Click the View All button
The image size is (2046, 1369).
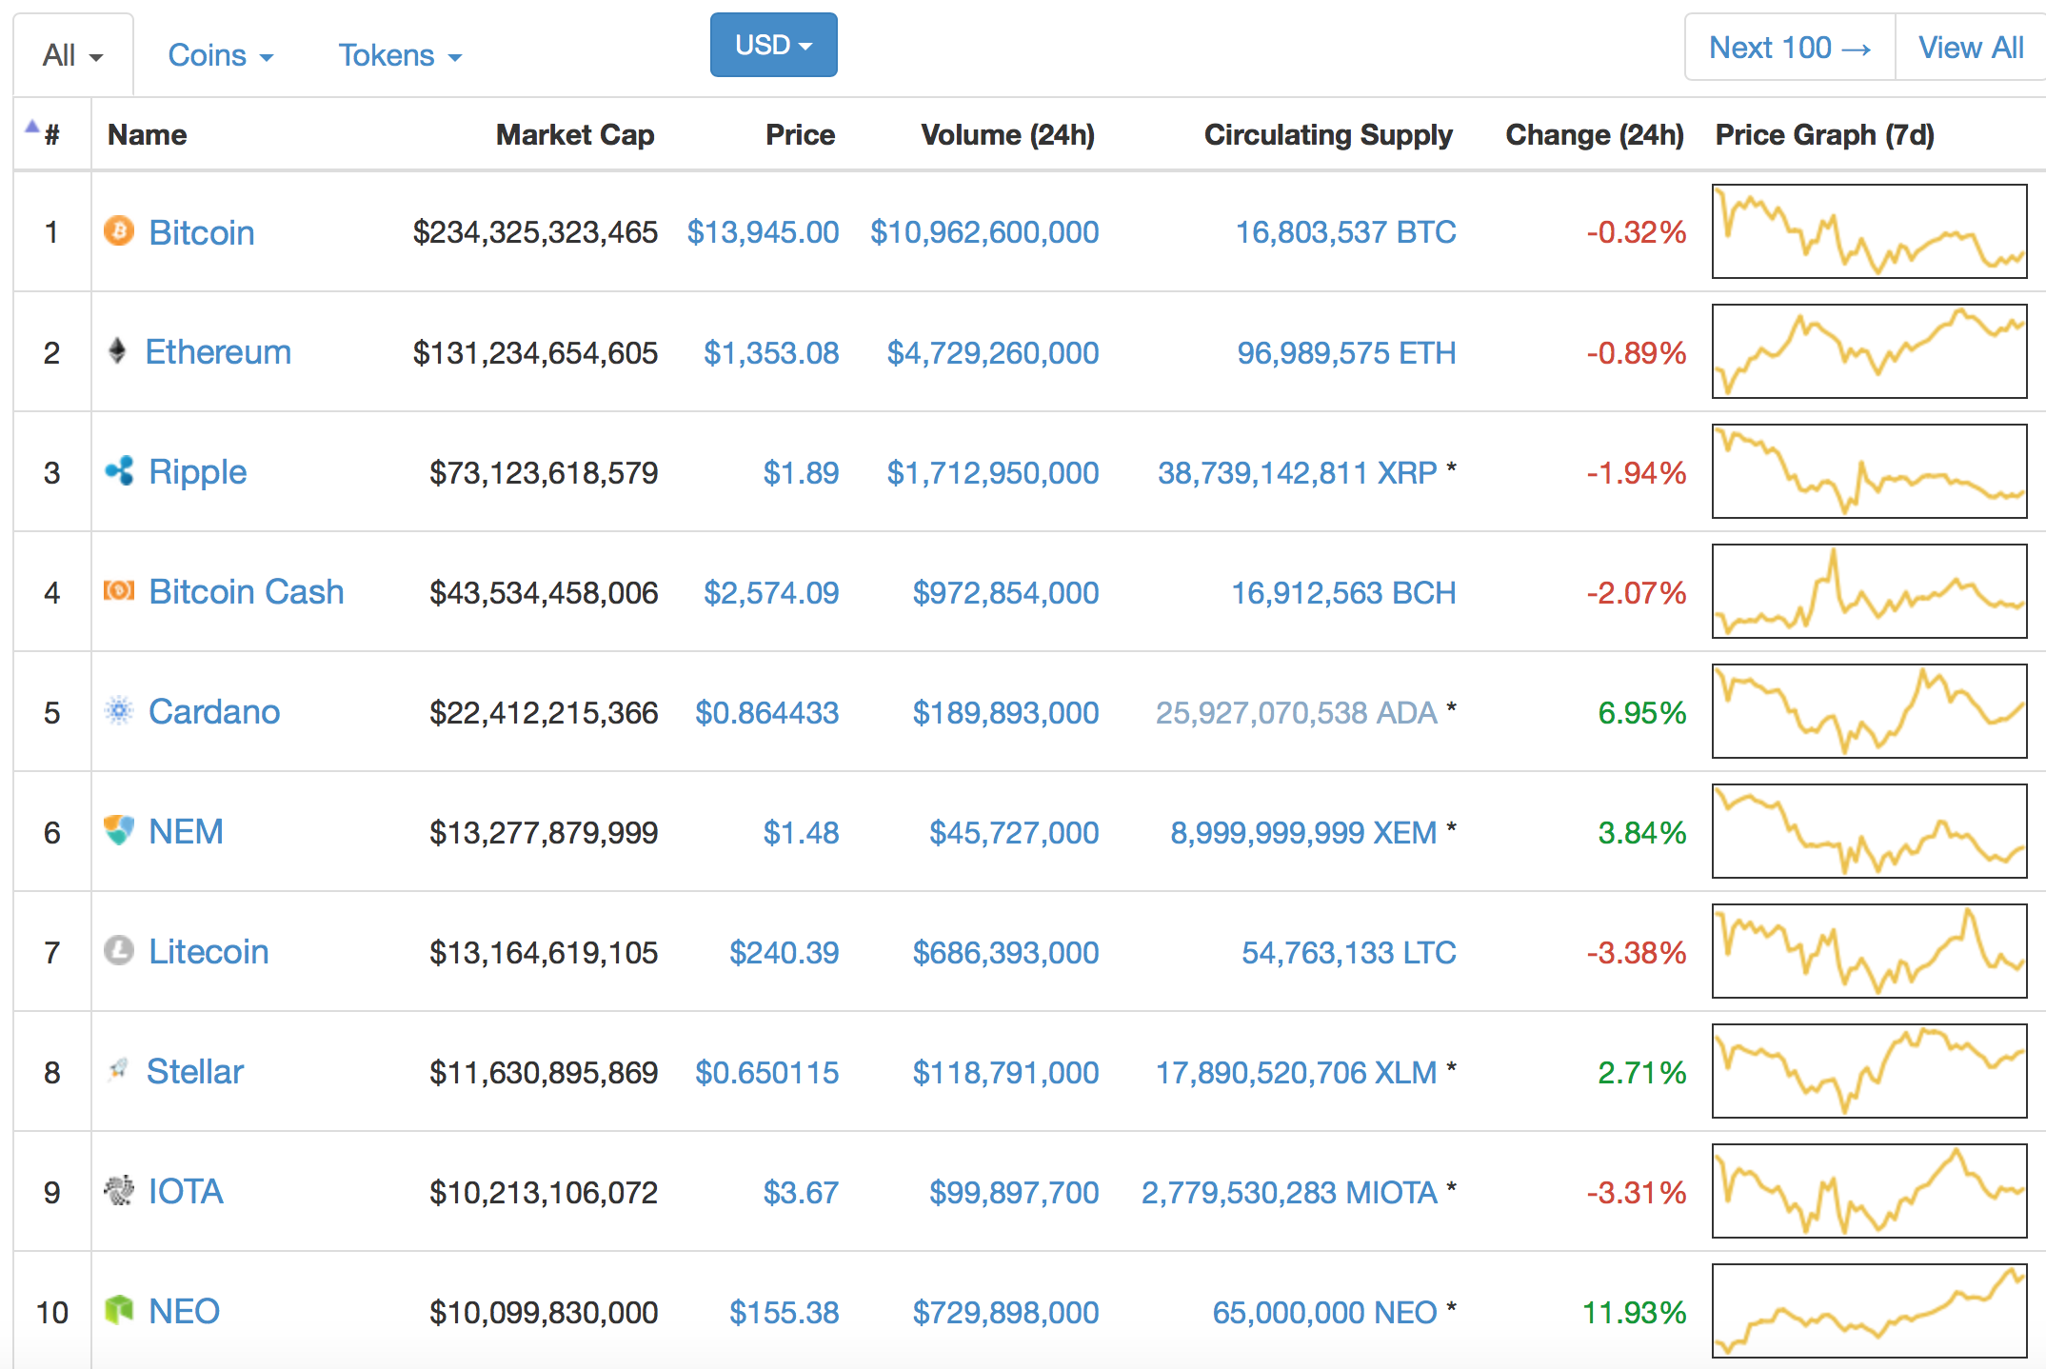(1970, 47)
